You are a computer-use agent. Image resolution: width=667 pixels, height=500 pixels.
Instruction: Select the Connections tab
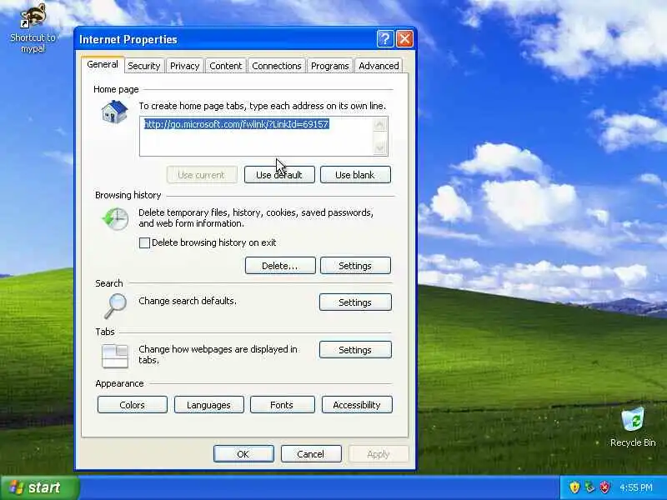tap(277, 66)
